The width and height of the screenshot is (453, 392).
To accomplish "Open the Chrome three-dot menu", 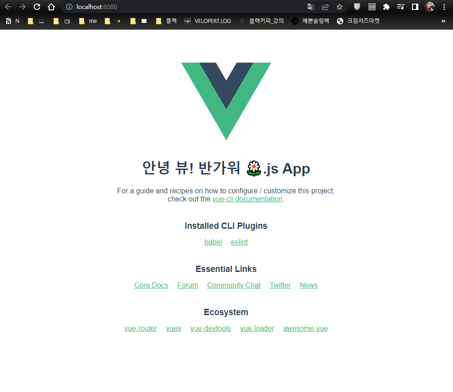I will click(444, 7).
